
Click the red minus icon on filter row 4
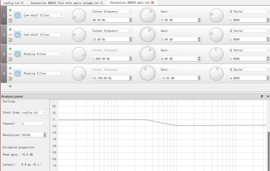click(x=10, y=73)
